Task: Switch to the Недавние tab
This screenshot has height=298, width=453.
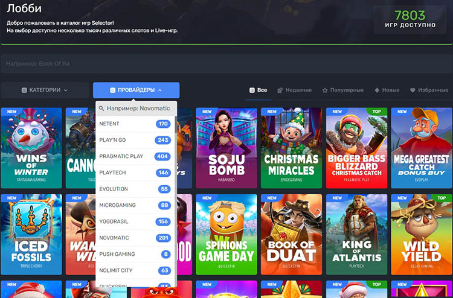Action: 294,90
